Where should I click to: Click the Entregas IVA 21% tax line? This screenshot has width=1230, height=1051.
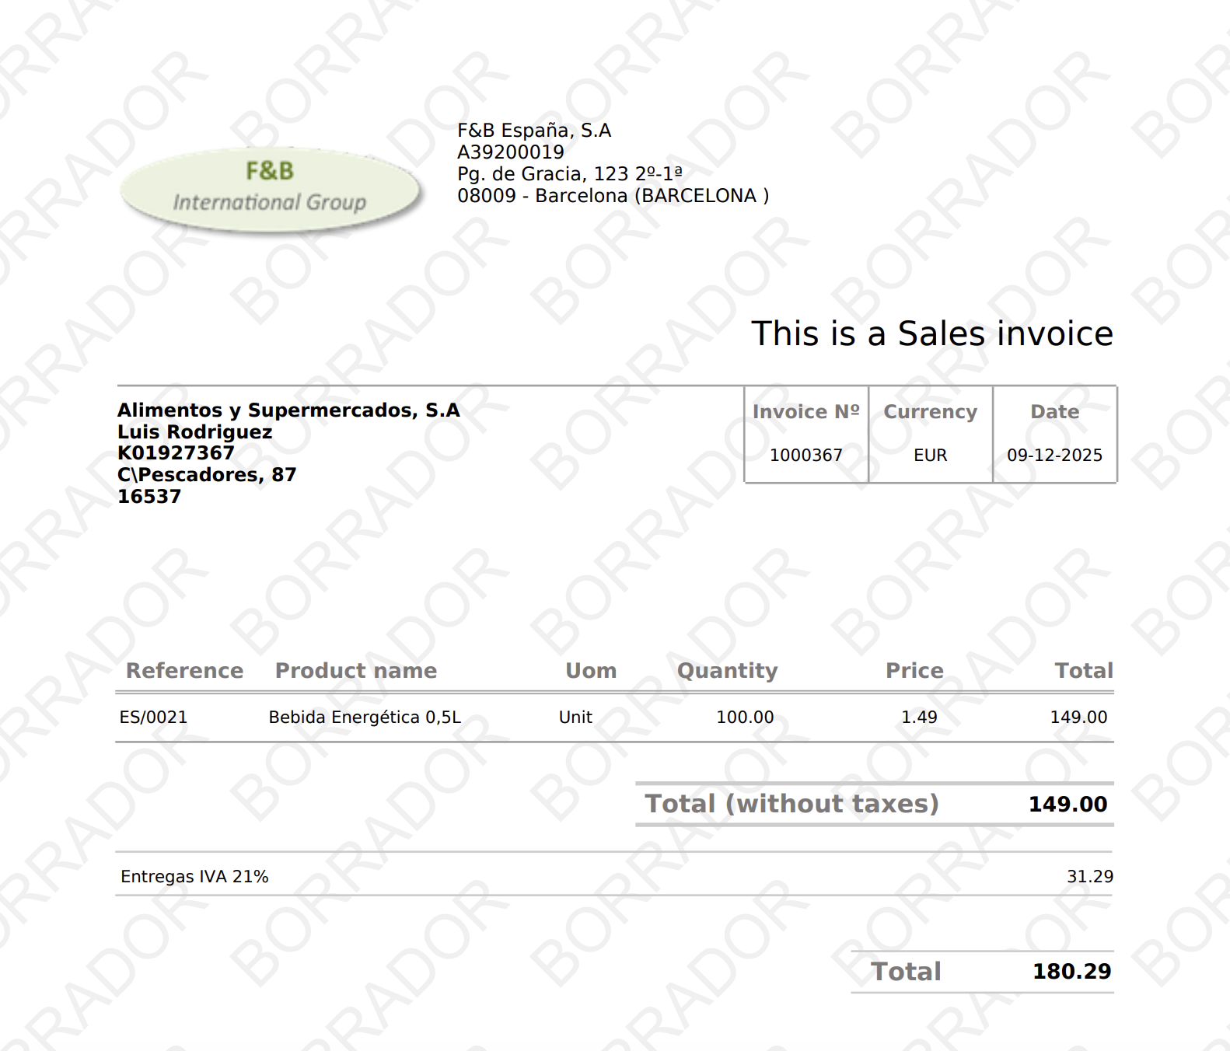coord(194,877)
